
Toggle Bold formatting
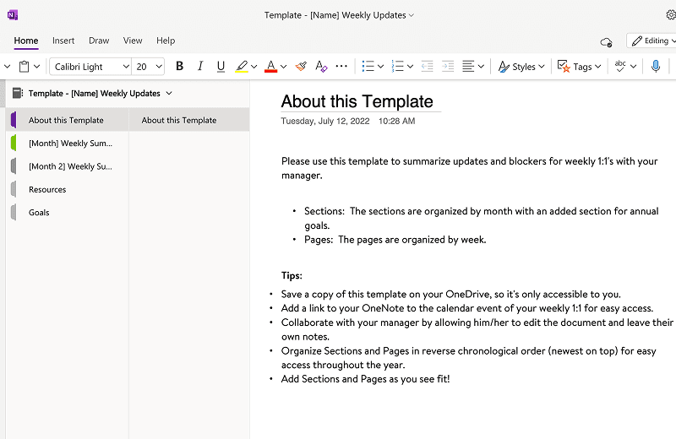[x=179, y=67]
